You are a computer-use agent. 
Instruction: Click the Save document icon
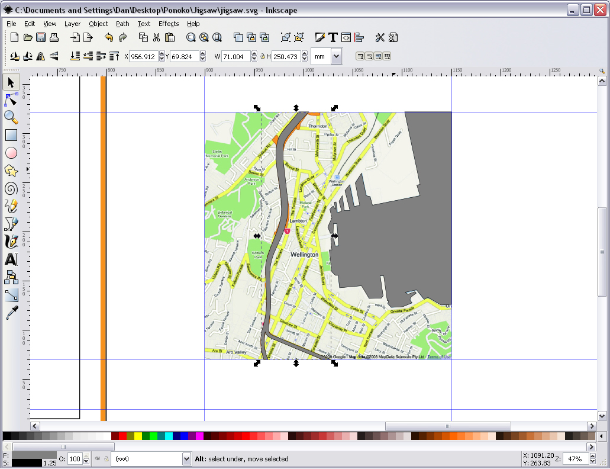click(x=41, y=37)
